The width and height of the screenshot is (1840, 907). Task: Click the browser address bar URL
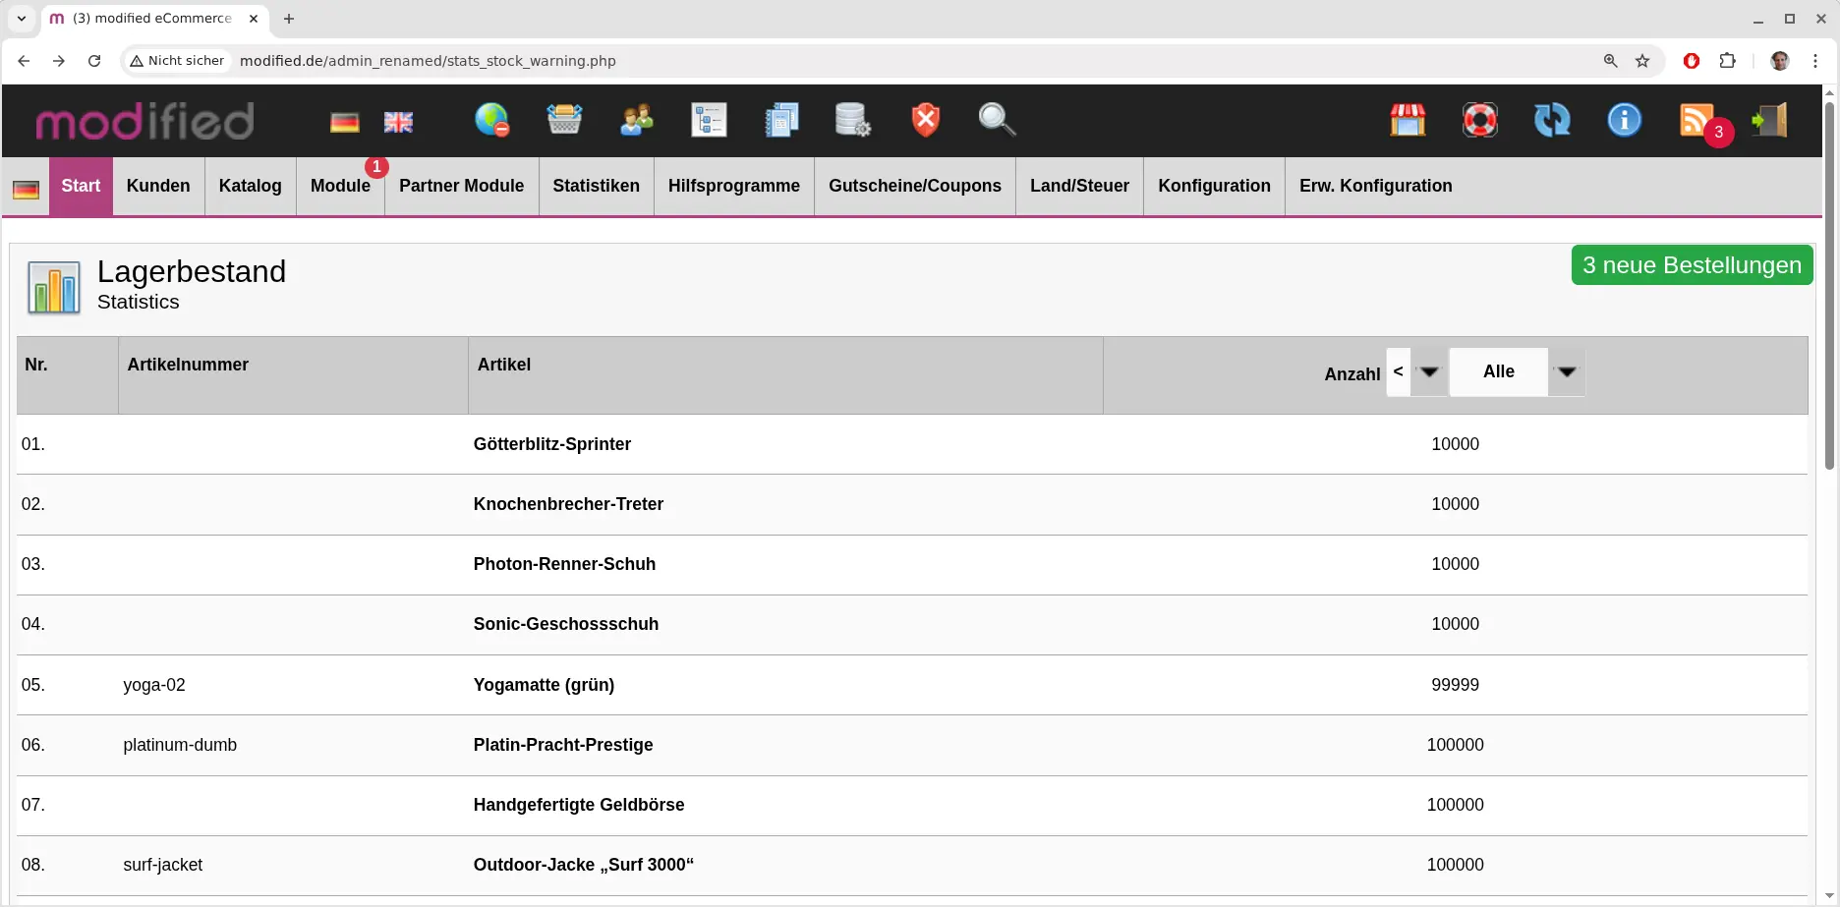(428, 61)
